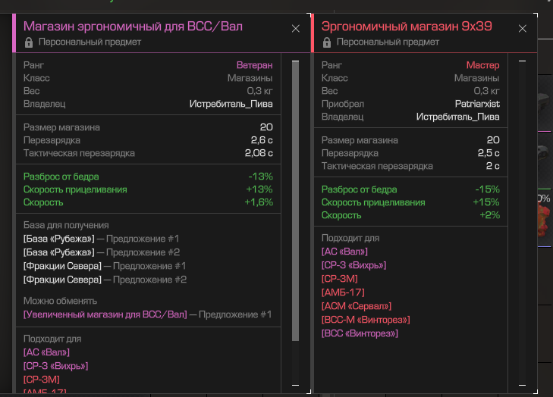Image resolution: width=553 pixels, height=397 pixels.
Task: Select [СР-3М] in left panel
Action: coord(41,379)
